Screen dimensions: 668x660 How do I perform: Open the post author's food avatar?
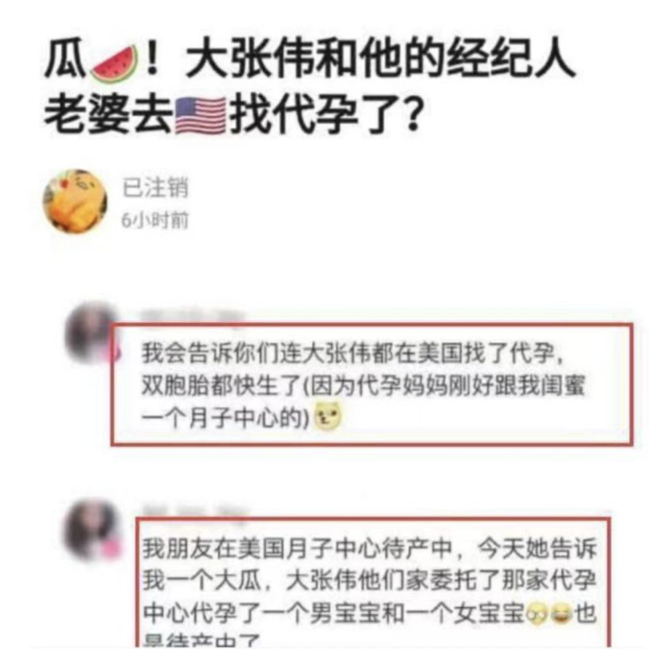tap(75, 201)
